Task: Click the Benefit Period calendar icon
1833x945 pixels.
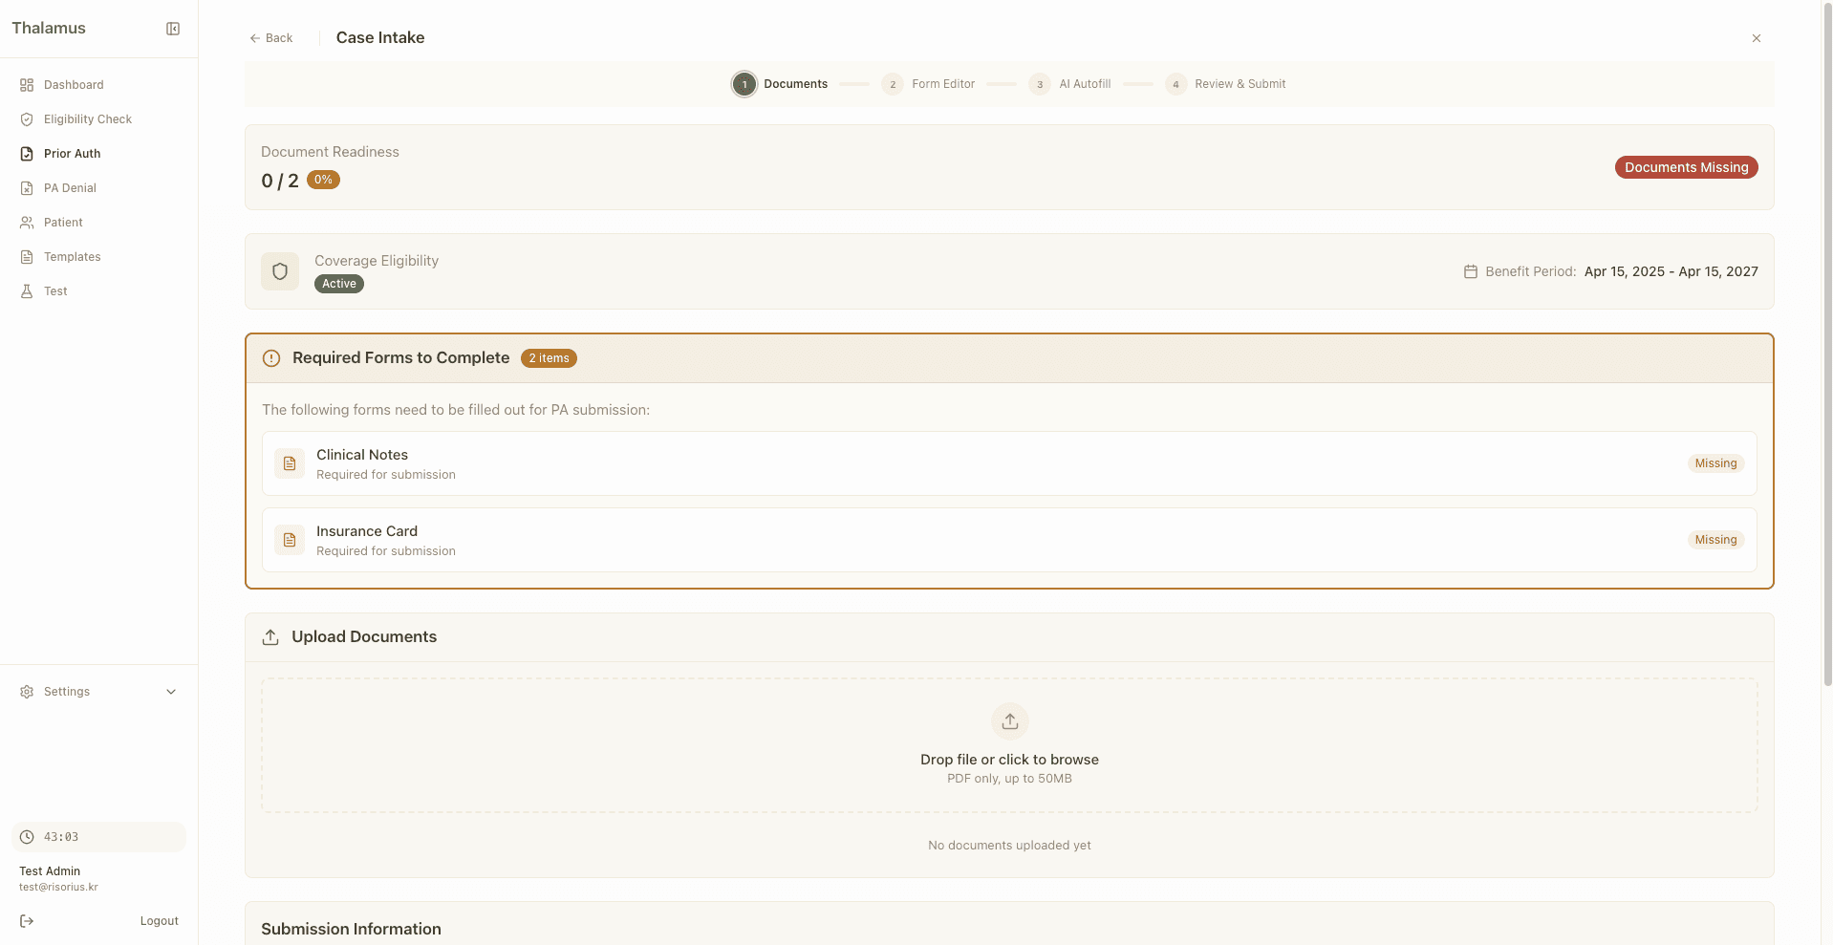Action: (1471, 271)
